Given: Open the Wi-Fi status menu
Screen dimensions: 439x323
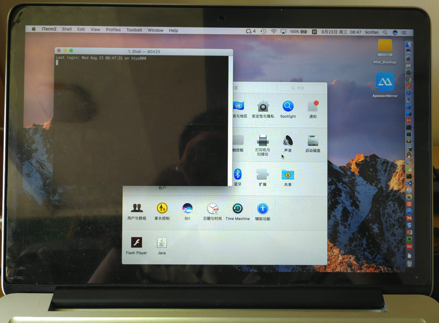Looking at the screenshot, I should coord(273,31).
